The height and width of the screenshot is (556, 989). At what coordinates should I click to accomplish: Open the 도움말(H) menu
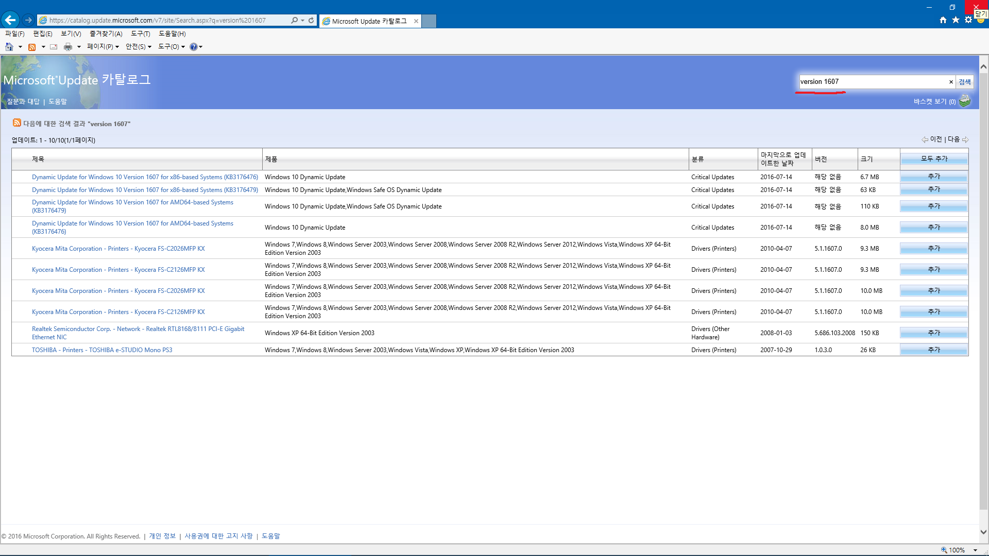tap(173, 34)
